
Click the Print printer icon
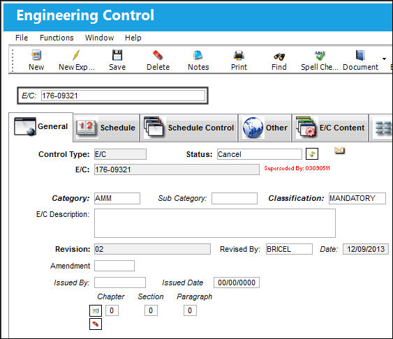(239, 55)
